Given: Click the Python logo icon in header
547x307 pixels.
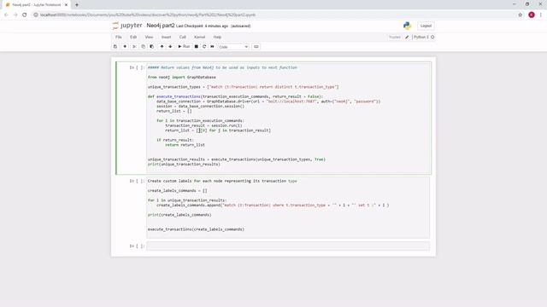Looking at the screenshot, I should pos(407,26).
